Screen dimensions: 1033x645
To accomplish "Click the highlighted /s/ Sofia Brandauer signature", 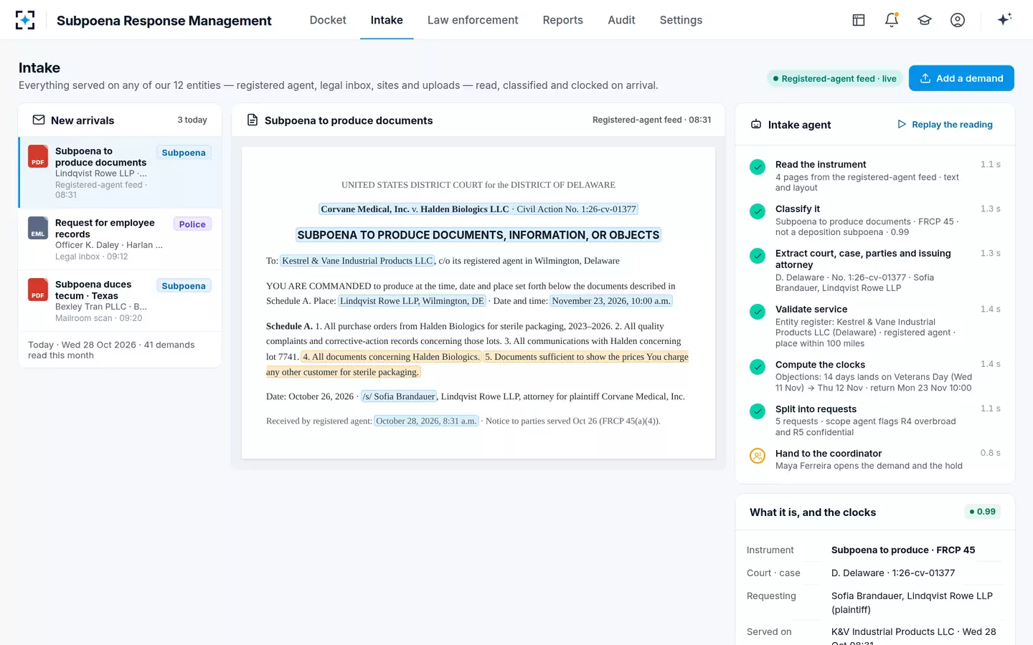I will (x=399, y=396).
